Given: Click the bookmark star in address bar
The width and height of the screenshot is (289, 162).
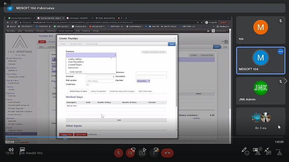Looking at the screenshot, I should coord(202,22).
